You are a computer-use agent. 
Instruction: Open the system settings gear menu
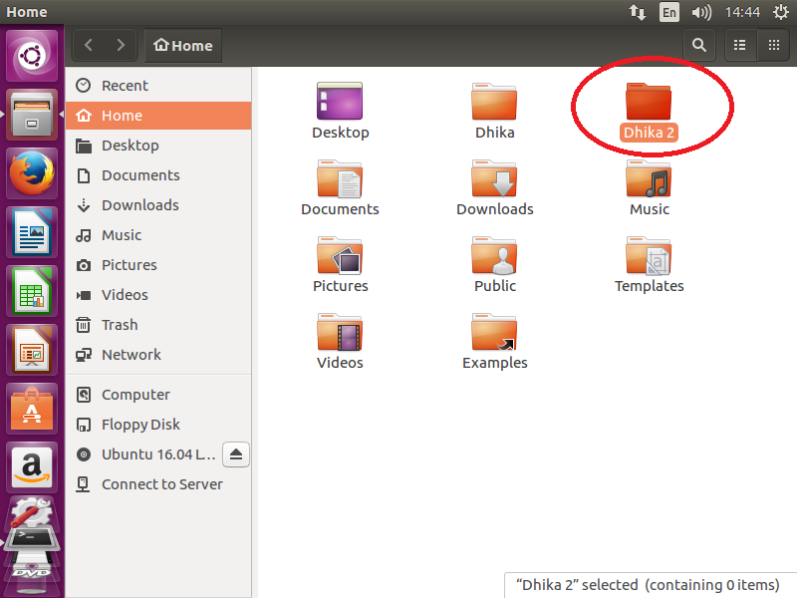click(x=780, y=13)
